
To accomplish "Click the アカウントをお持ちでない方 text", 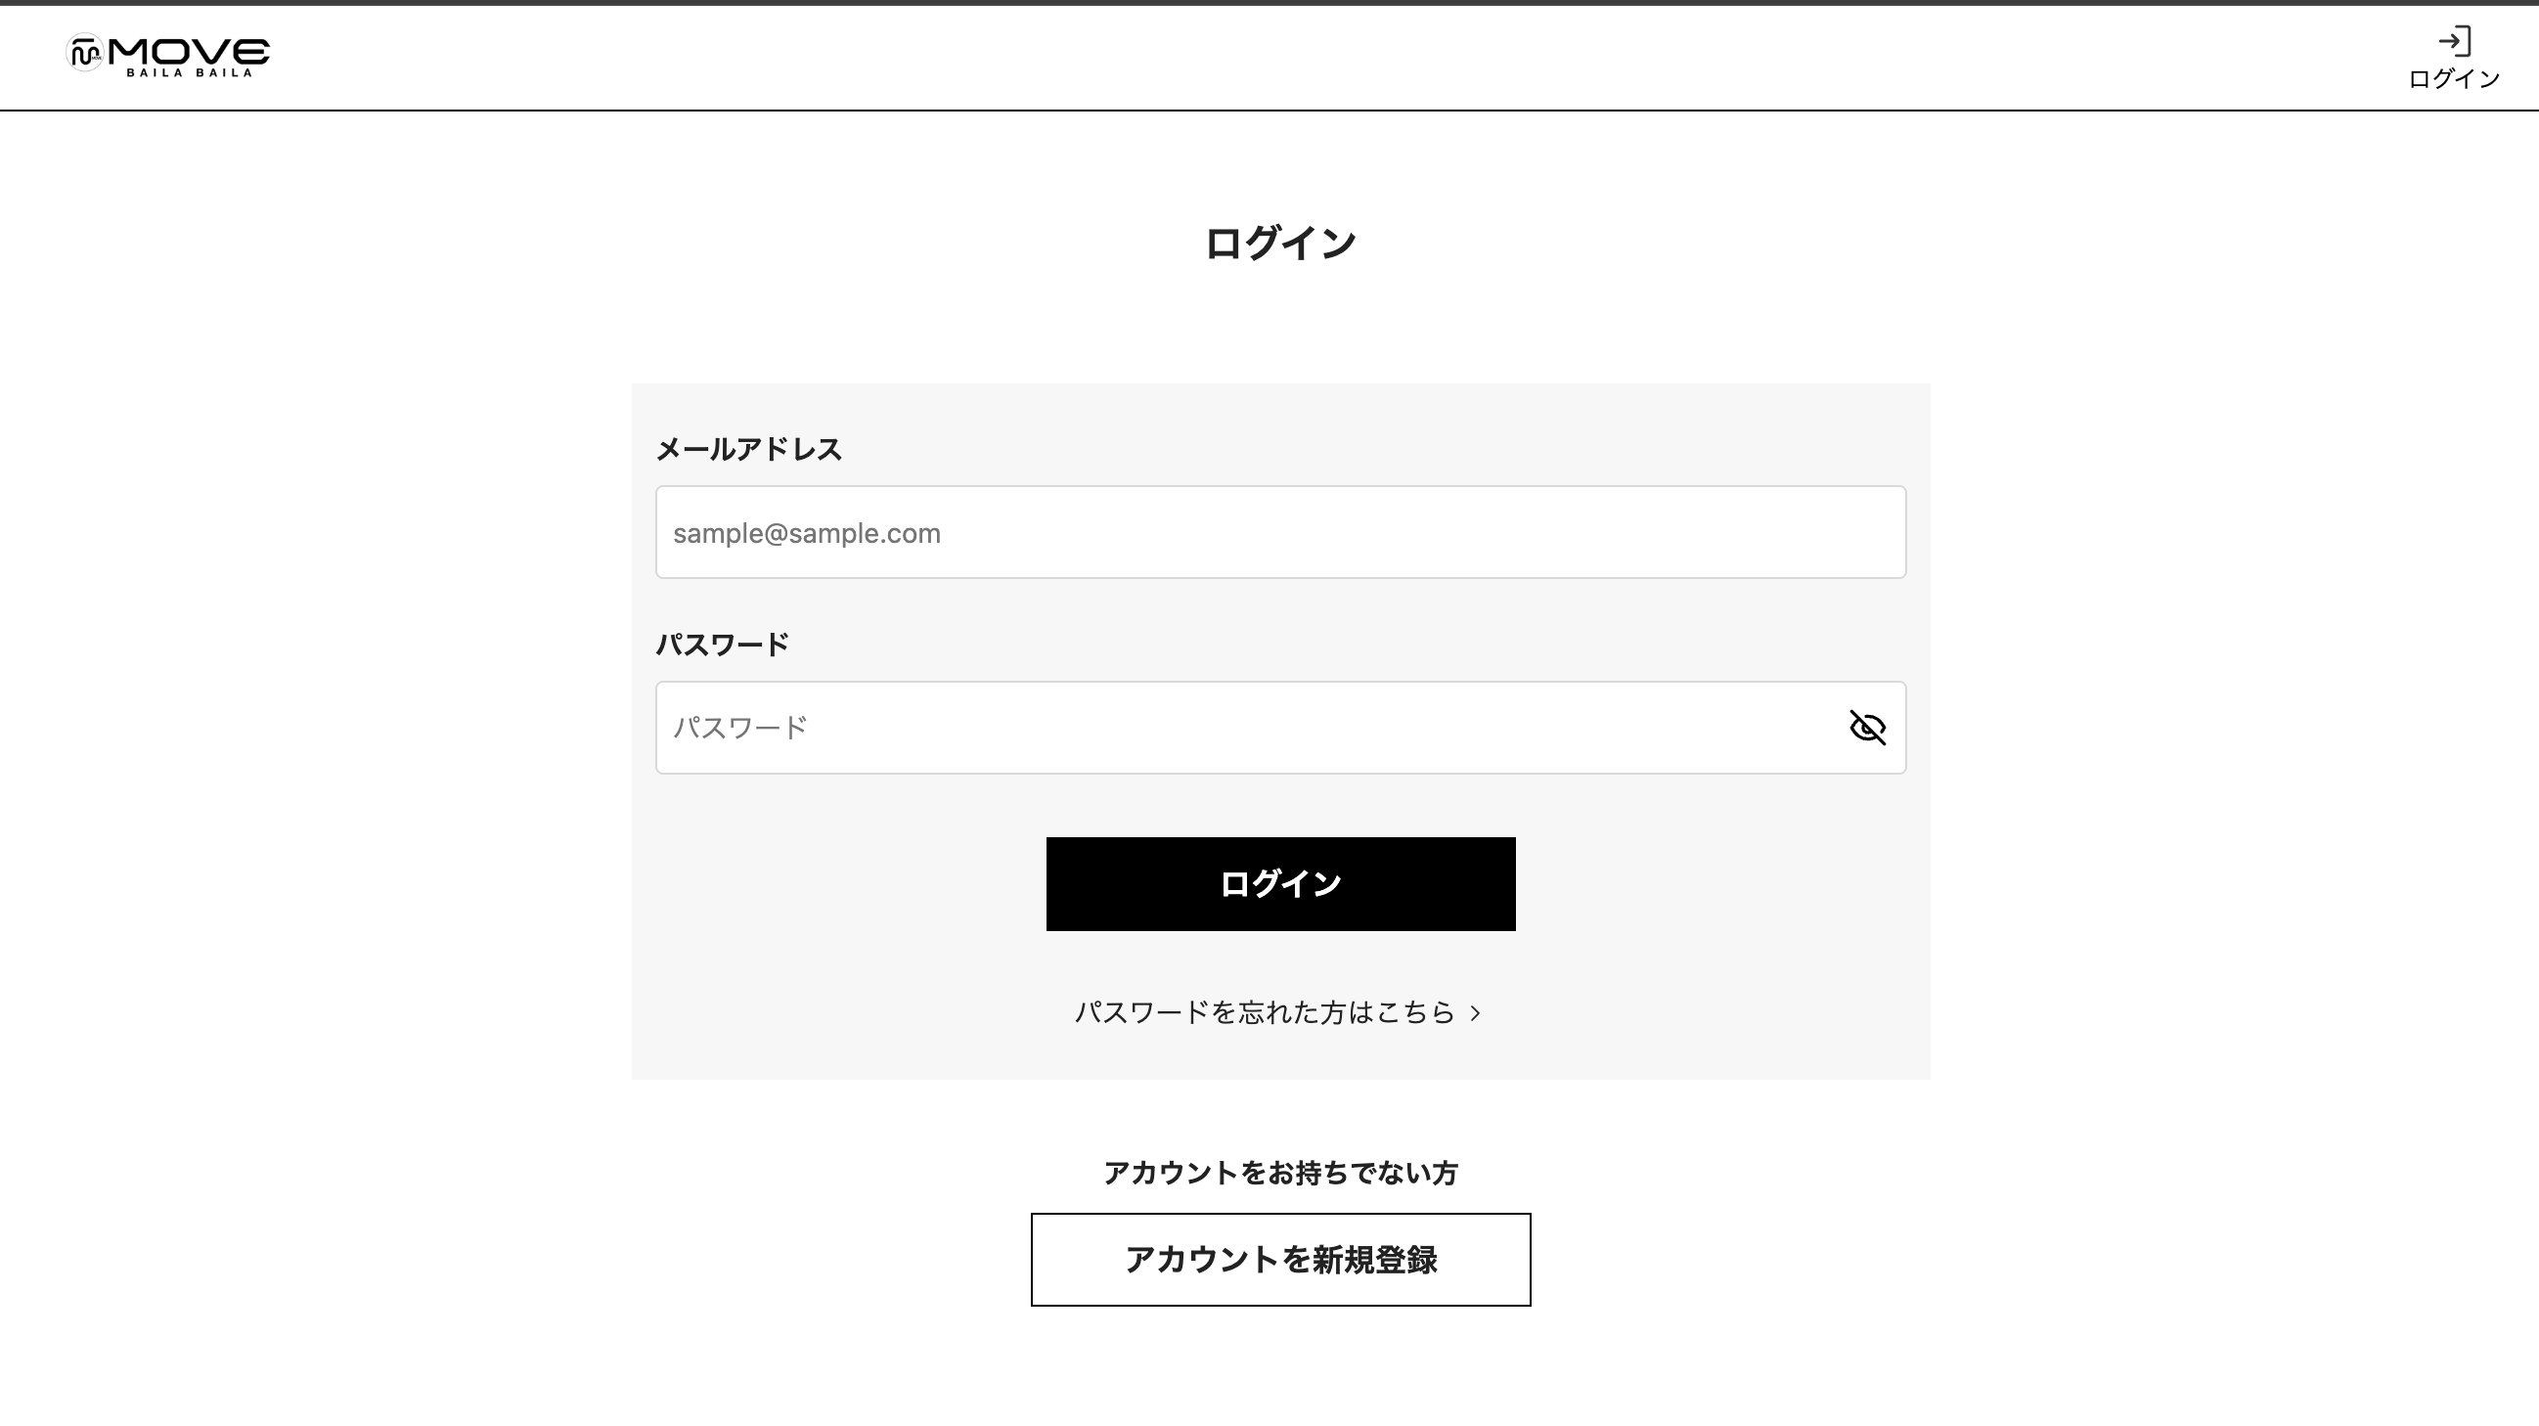I will [1280, 1173].
